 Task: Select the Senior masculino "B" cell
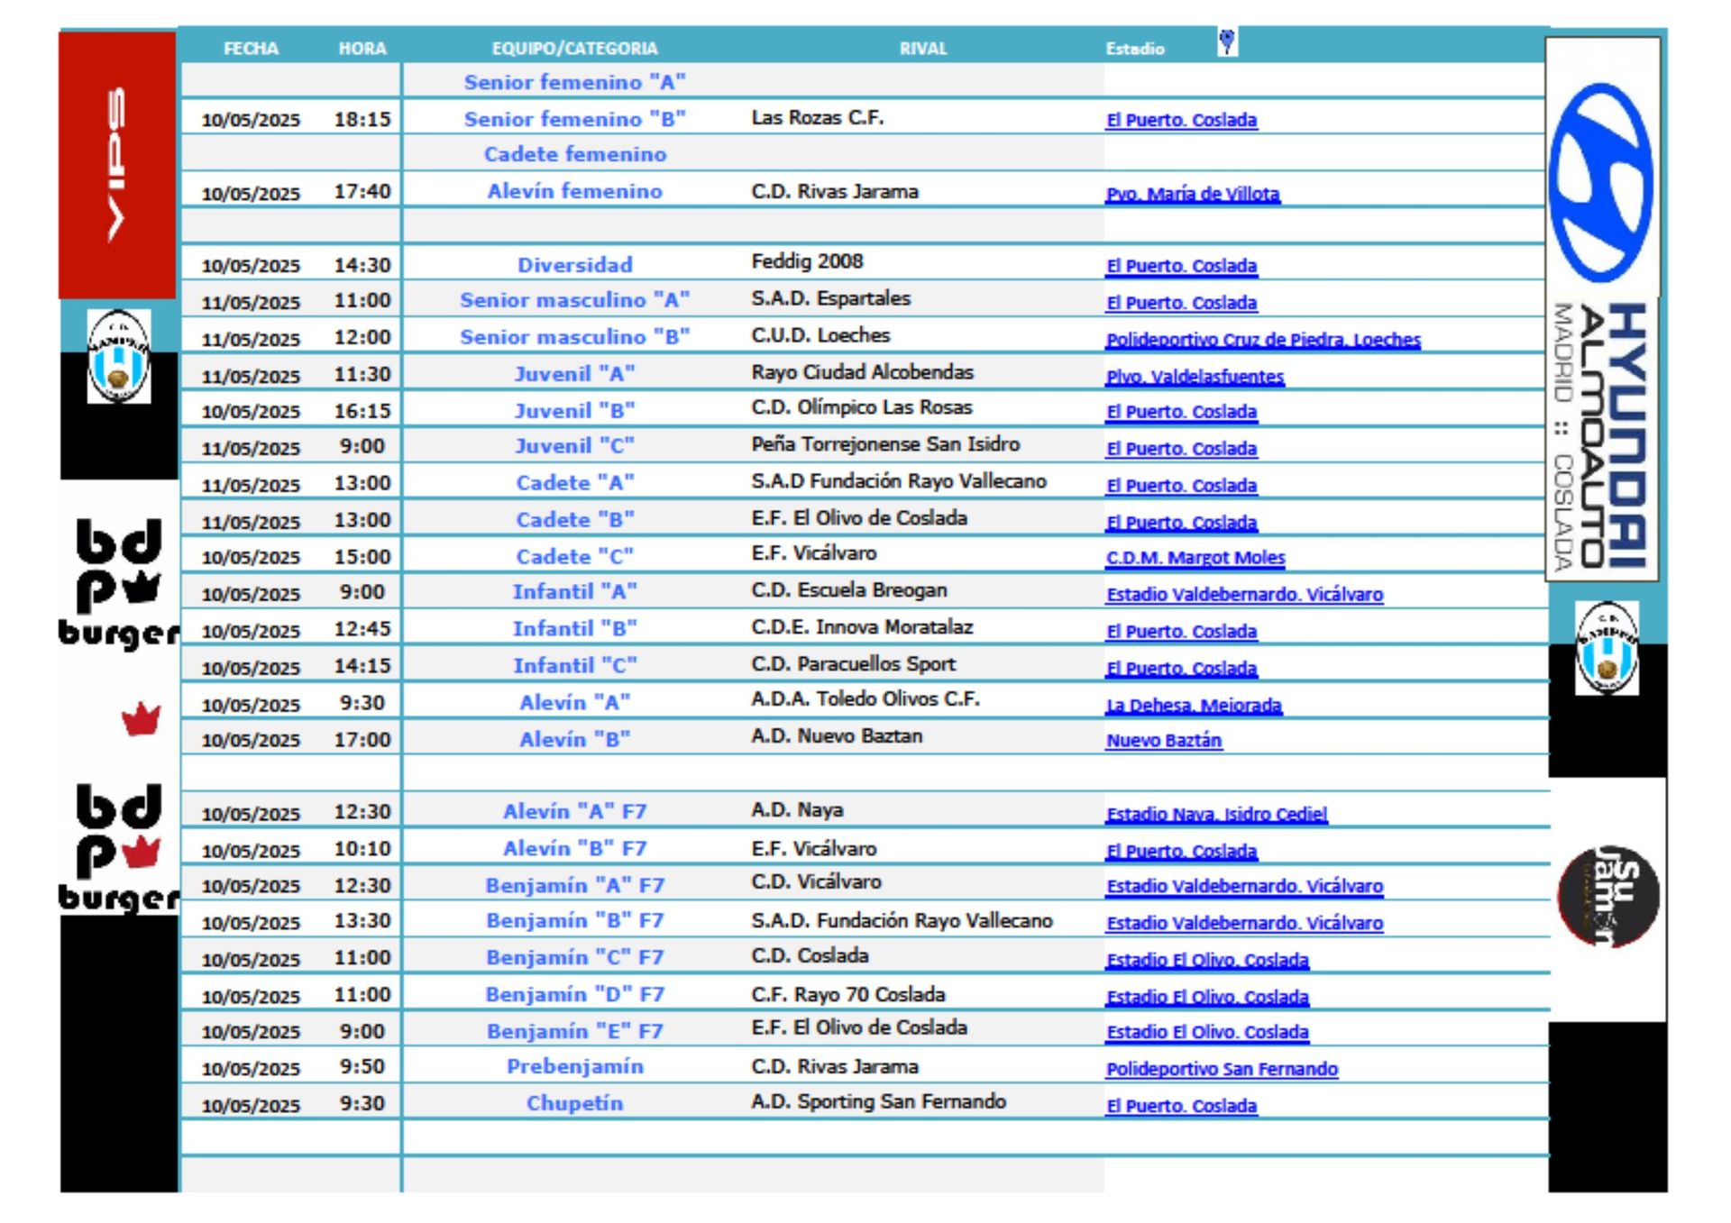coord(574,338)
